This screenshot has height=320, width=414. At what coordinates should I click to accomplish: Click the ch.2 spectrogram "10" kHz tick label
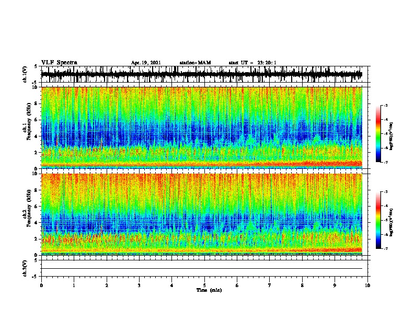click(x=36, y=174)
